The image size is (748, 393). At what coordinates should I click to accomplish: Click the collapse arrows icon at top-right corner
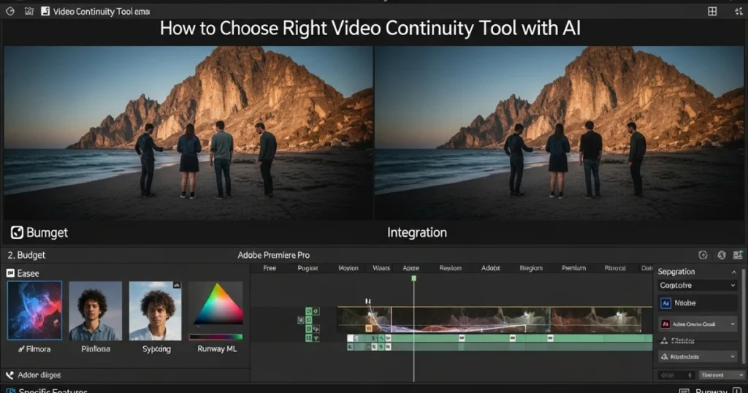739,12
